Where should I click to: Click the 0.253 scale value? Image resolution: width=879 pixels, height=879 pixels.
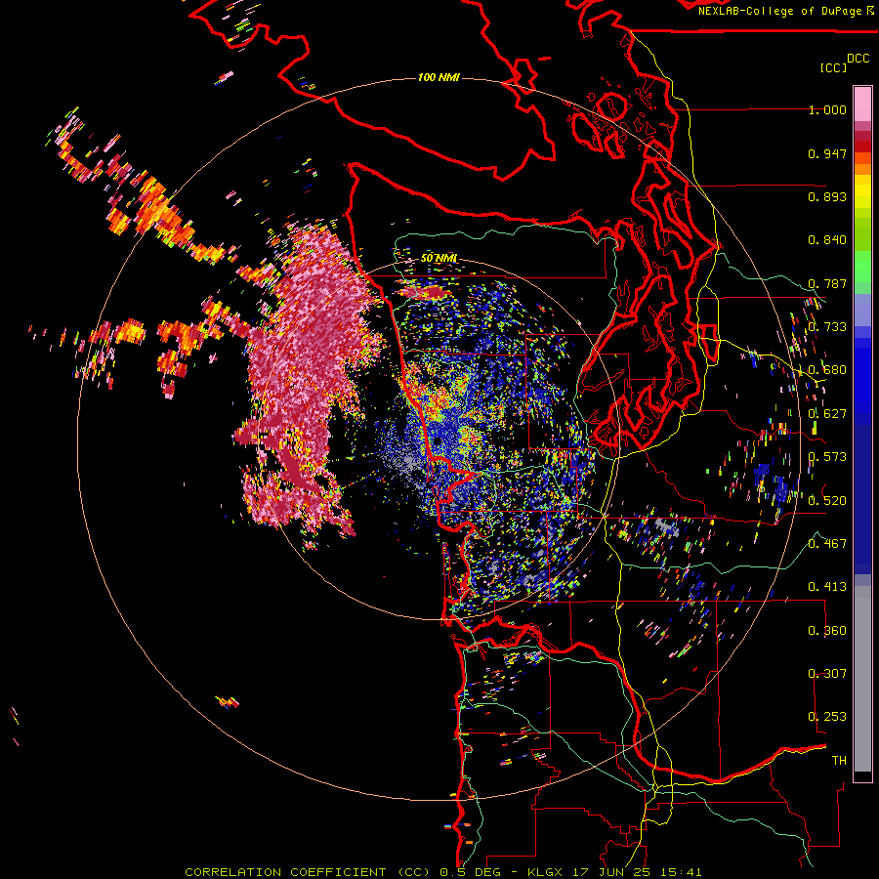[827, 717]
